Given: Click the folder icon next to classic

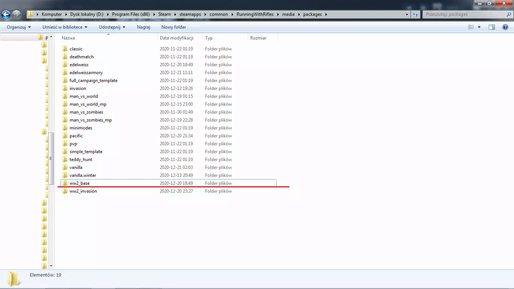Looking at the screenshot, I should tap(65, 49).
